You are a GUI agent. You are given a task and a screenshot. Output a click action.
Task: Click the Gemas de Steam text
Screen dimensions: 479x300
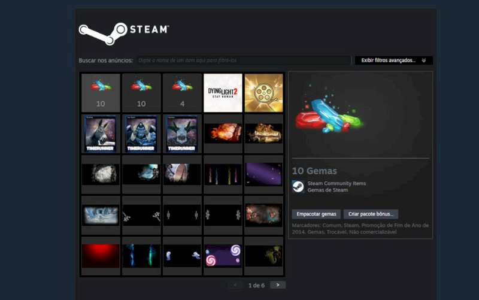click(x=328, y=190)
